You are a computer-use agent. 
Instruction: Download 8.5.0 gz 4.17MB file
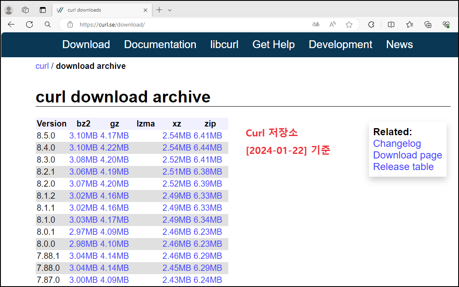point(115,136)
